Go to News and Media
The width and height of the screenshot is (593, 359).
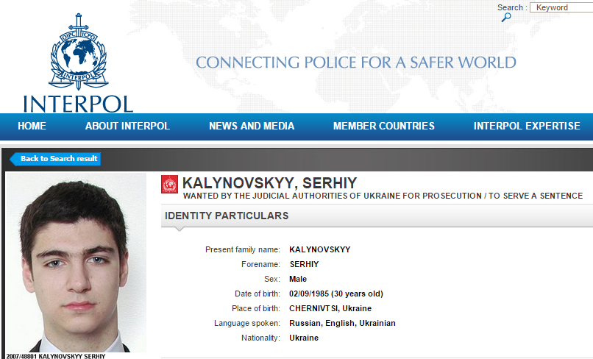click(x=252, y=126)
